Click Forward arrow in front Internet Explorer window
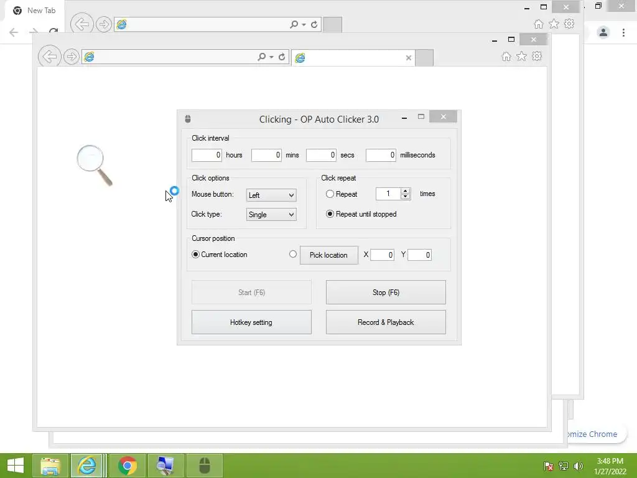 72,57
